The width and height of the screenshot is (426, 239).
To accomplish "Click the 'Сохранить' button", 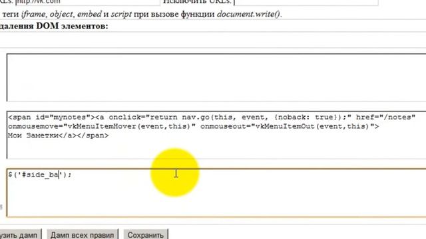I will click(x=146, y=234).
